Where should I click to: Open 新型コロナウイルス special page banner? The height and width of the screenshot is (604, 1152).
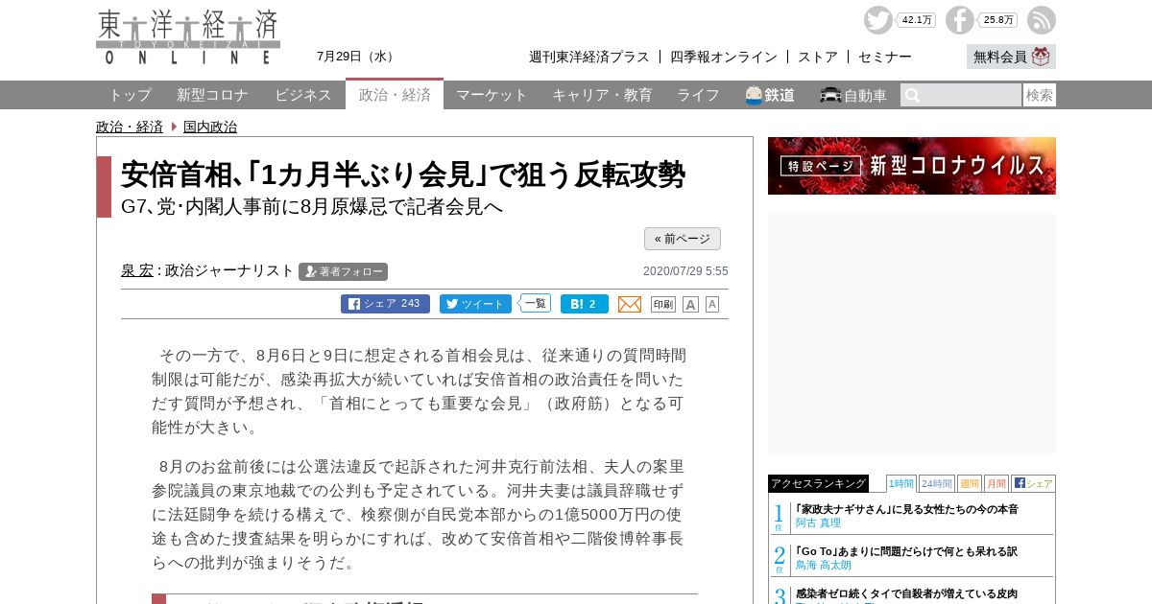click(912, 166)
